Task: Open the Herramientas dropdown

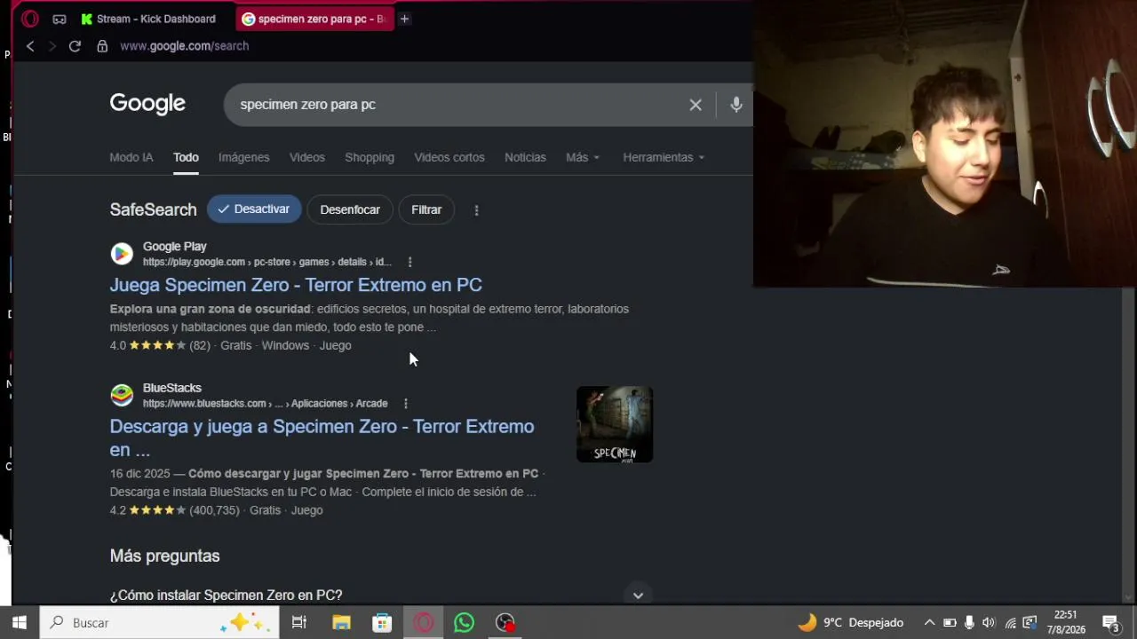Action: tap(664, 157)
